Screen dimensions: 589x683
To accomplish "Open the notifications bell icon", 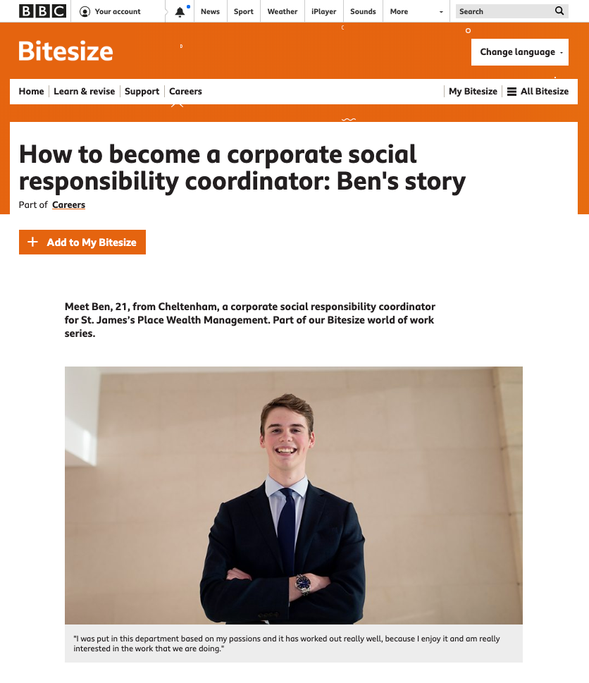I will [180, 12].
